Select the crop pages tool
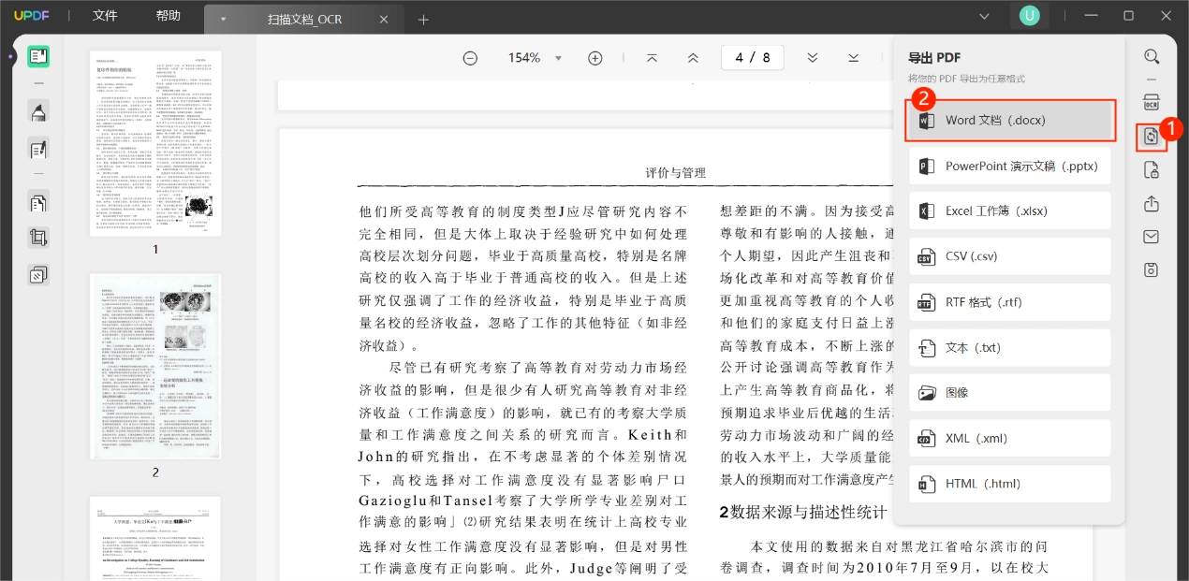The width and height of the screenshot is (1189, 581). (x=38, y=238)
